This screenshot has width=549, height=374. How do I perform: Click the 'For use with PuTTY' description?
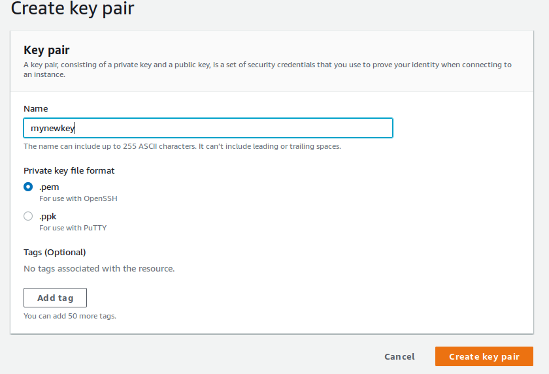(x=73, y=228)
